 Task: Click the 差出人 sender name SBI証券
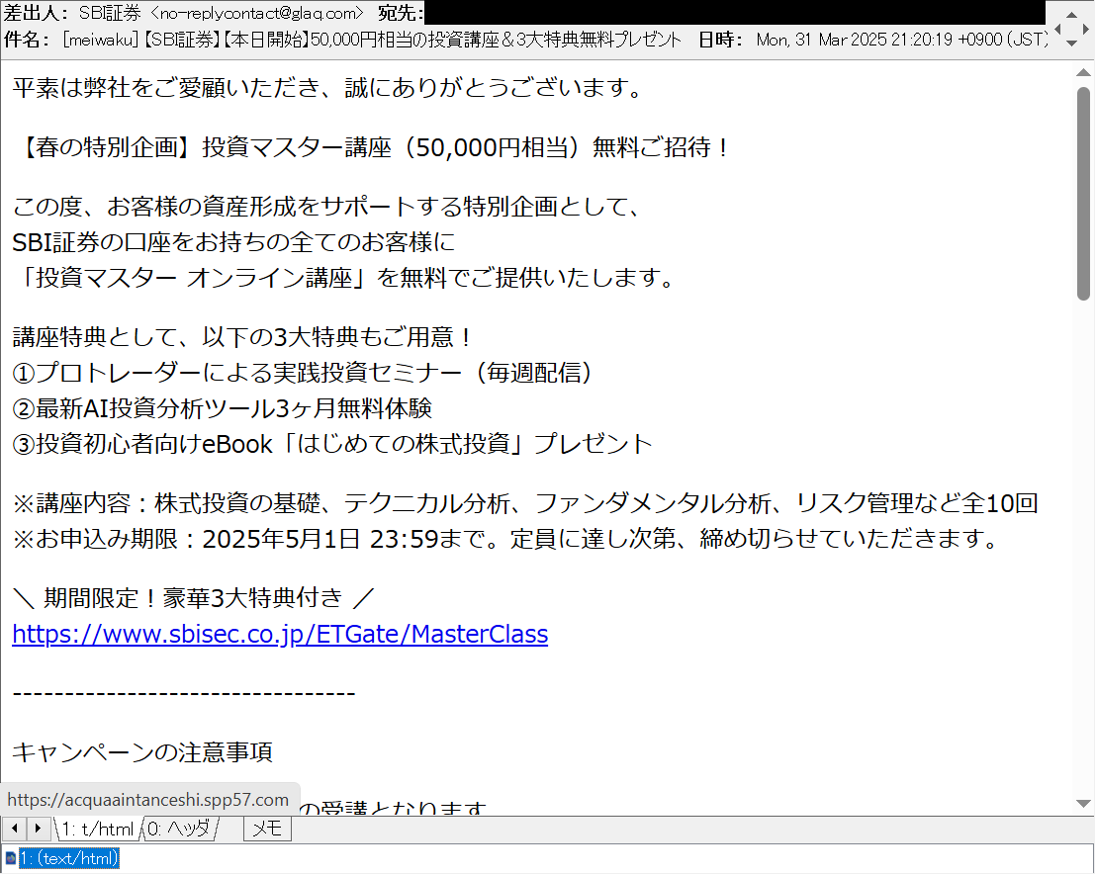[110, 13]
